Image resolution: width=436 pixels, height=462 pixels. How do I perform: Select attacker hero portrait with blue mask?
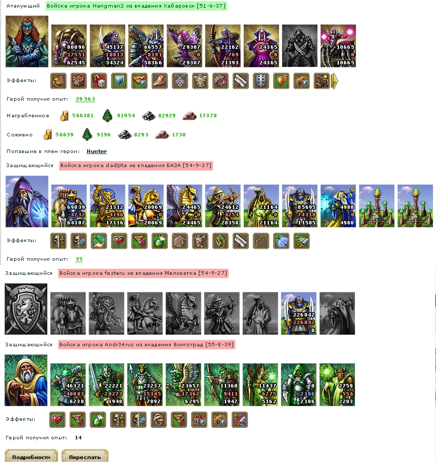point(27,42)
